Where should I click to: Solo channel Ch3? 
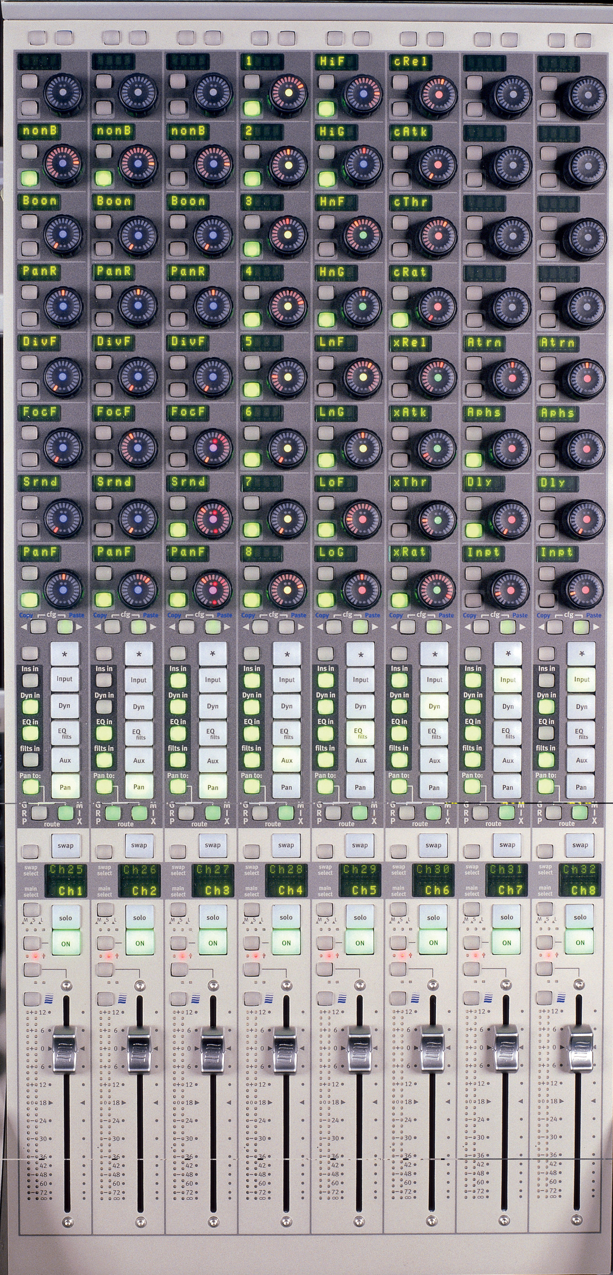212,917
